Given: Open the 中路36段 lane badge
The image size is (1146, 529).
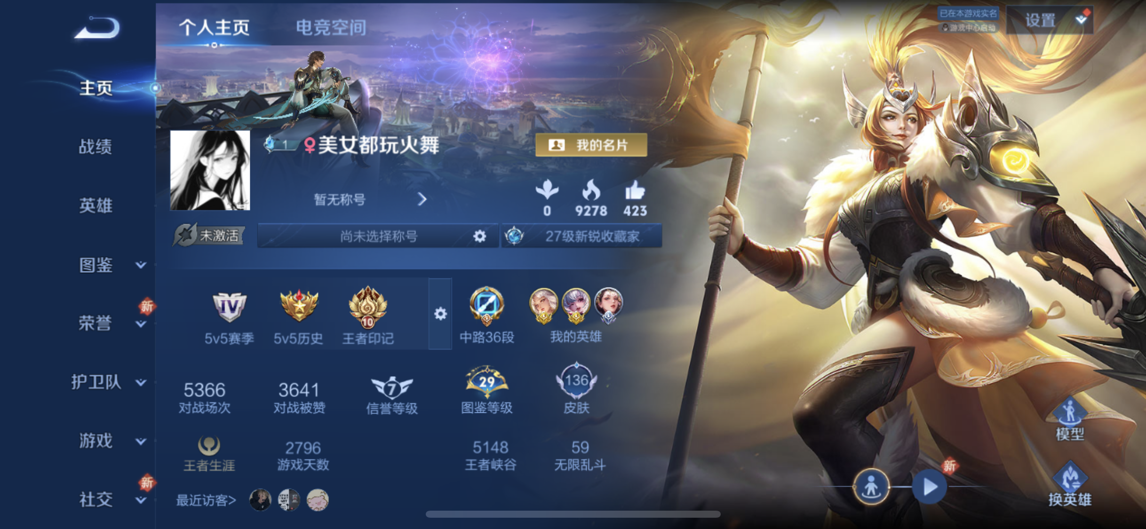Looking at the screenshot, I should coord(487,306).
